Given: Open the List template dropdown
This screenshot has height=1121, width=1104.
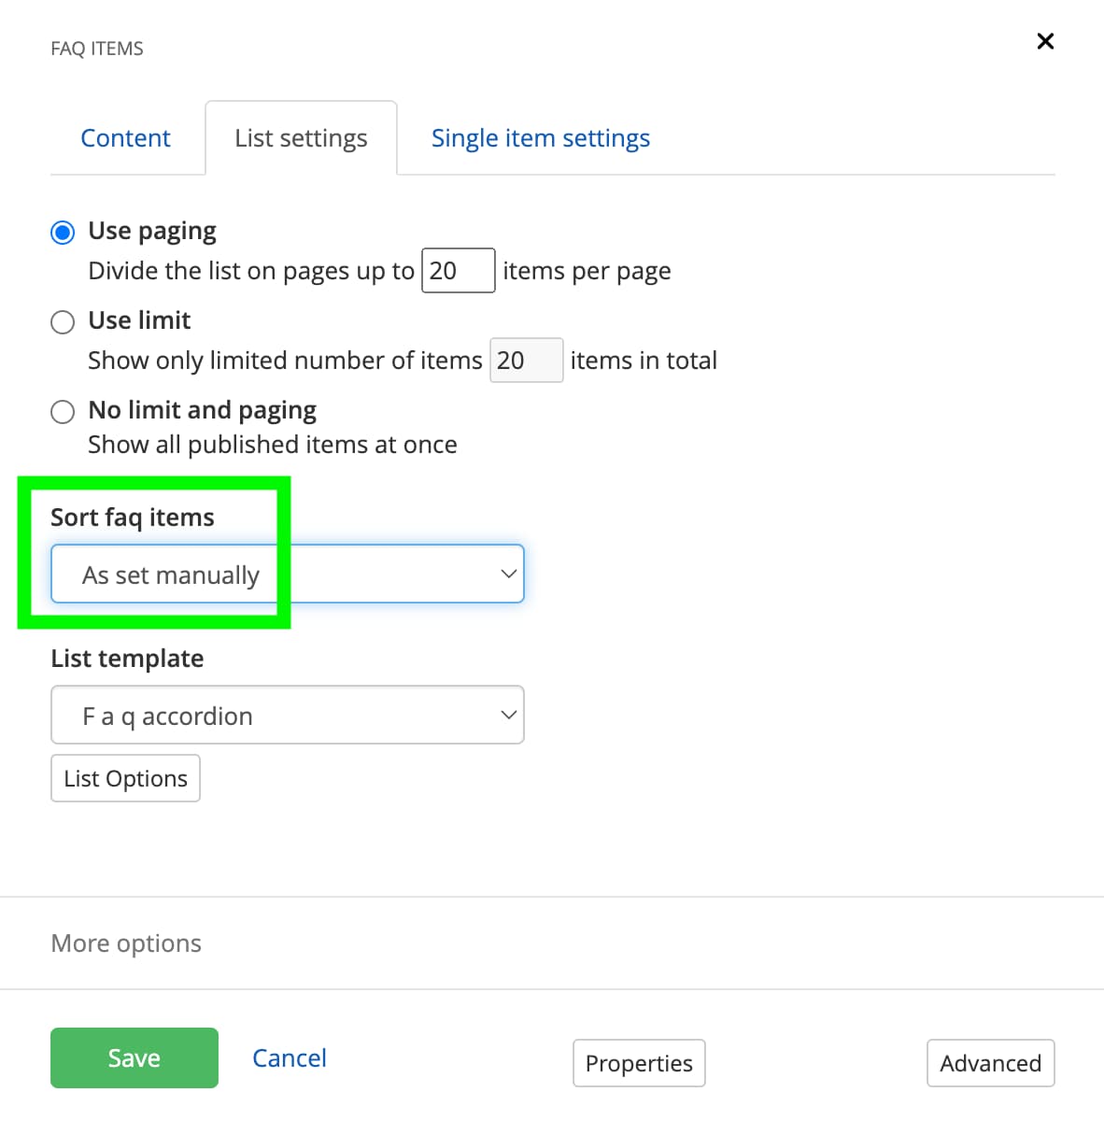Looking at the screenshot, I should point(287,715).
